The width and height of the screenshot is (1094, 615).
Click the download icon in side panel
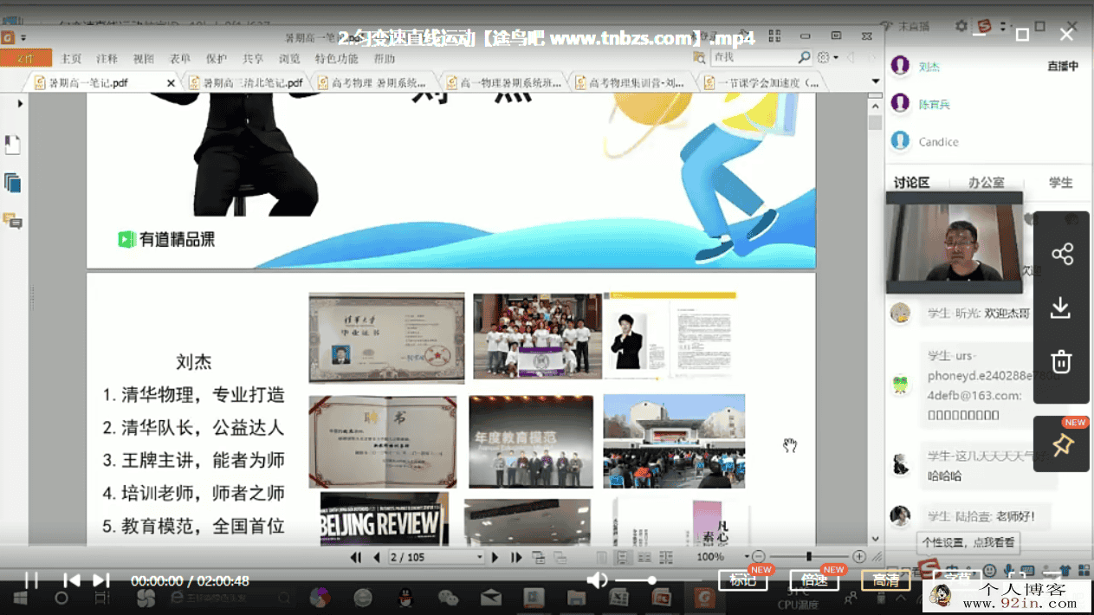(1061, 307)
